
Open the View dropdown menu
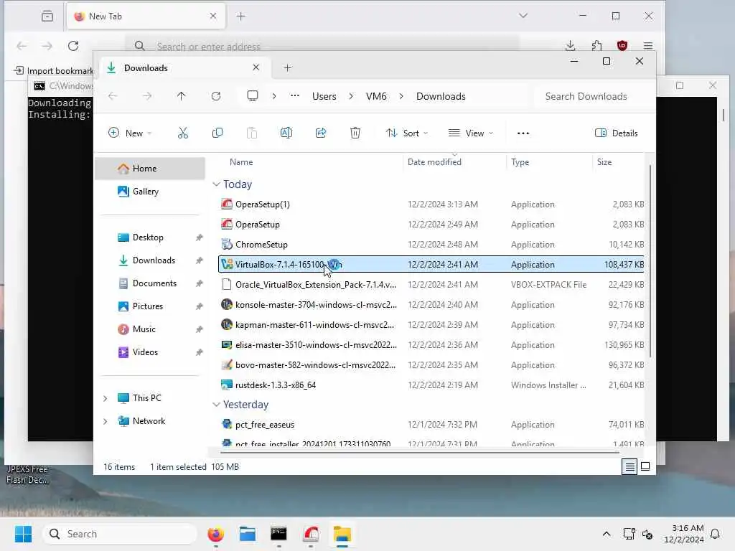(x=471, y=133)
